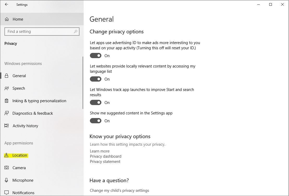Viewport: 289px width, 196px height.
Task: Click the Camera icon in sidebar
Action: (x=7, y=168)
